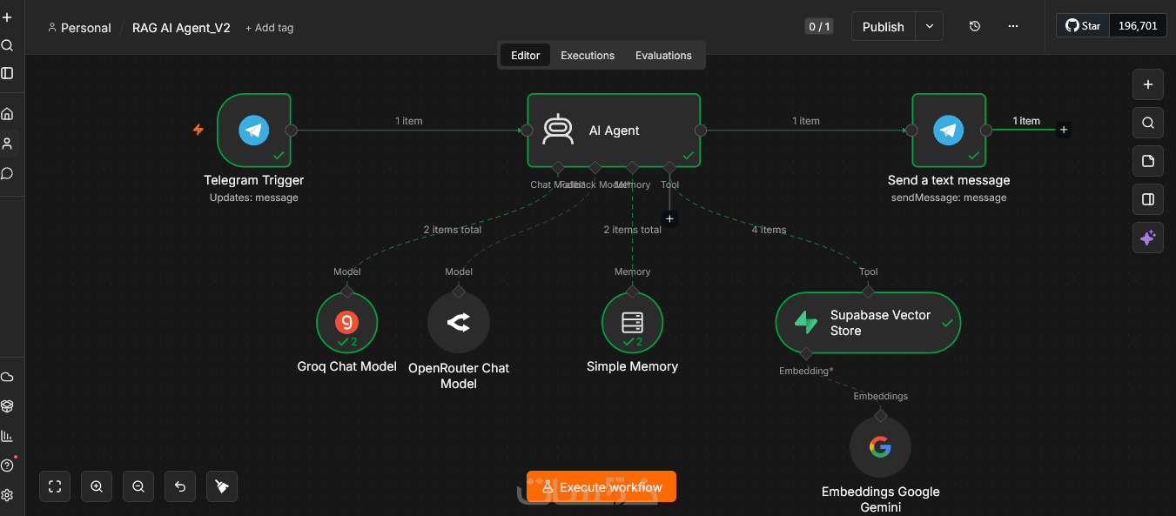Click "Updates: message" text under Telegram Trigger

tap(254, 198)
